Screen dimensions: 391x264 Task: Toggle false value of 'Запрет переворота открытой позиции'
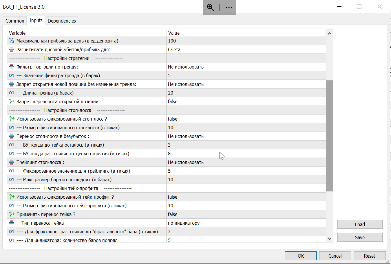(173, 101)
